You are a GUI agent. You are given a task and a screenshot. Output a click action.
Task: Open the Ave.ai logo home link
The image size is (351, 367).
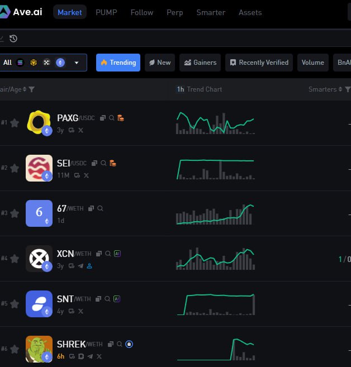click(21, 12)
